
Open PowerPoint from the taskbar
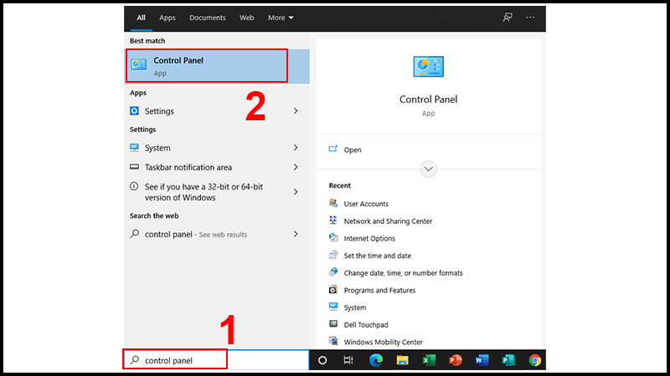tap(455, 360)
